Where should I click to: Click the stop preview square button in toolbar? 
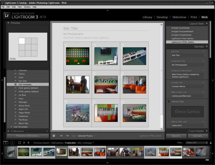pos(54,136)
